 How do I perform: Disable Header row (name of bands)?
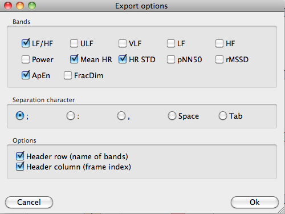(x=20, y=156)
